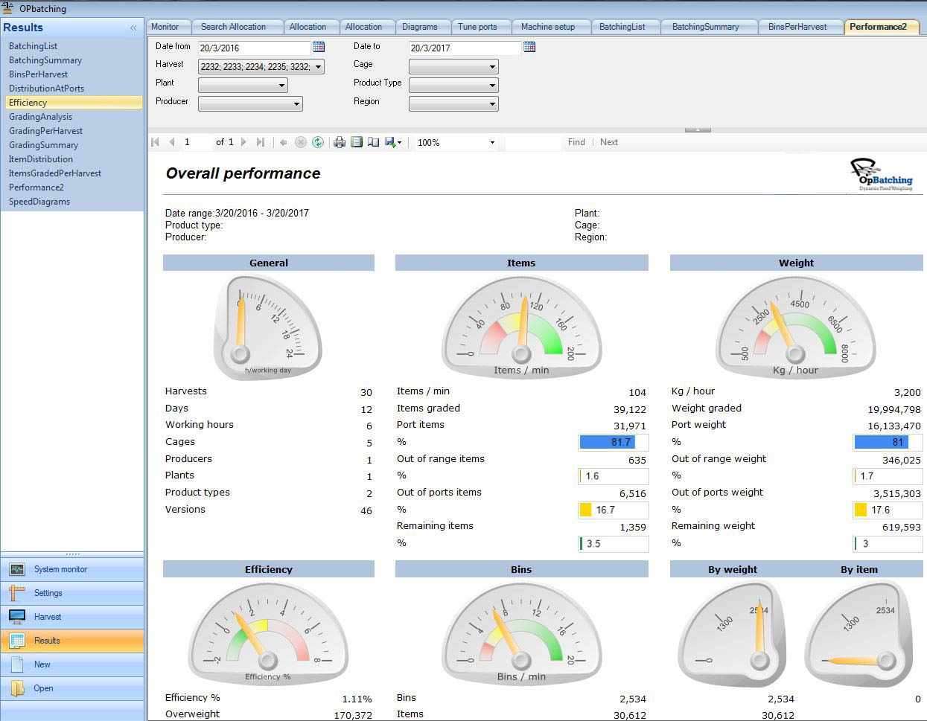Open Date to calendar picker
This screenshot has width=927, height=721.
[529, 47]
